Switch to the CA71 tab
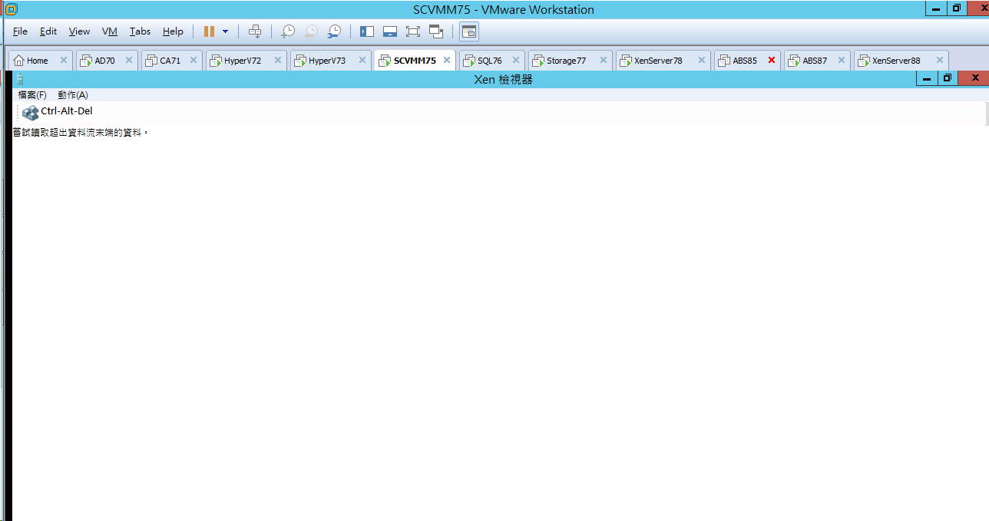The width and height of the screenshot is (989, 521). (x=172, y=61)
